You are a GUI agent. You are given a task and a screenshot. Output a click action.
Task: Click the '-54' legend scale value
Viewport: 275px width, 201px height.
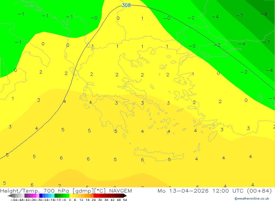pyautogui.click(x=14, y=200)
